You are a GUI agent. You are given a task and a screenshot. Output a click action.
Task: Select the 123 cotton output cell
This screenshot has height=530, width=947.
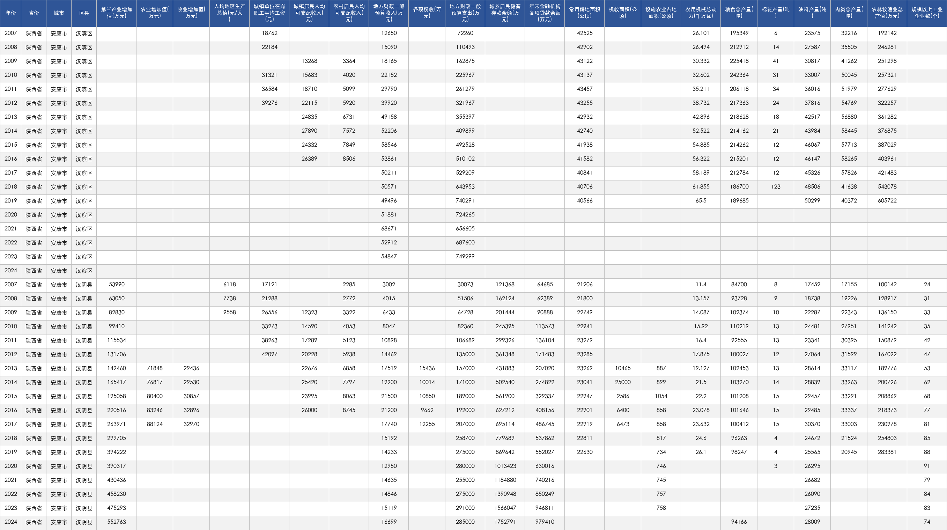click(776, 187)
